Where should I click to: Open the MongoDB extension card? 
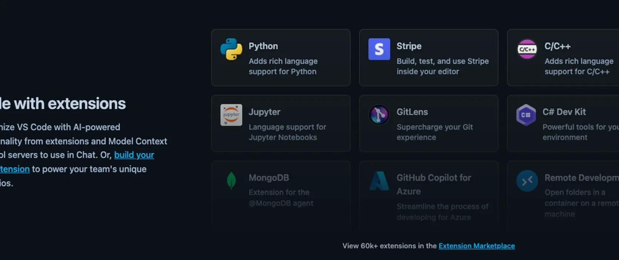coord(281,189)
